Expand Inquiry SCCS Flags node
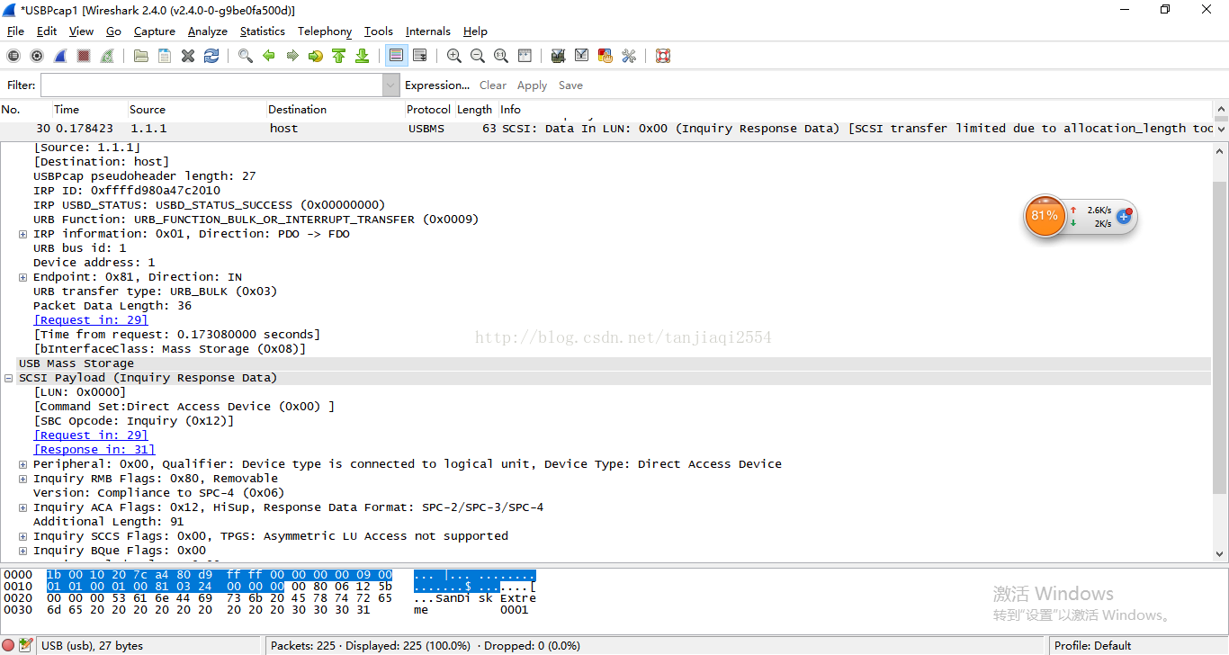This screenshot has height=655, width=1229. click(22, 536)
